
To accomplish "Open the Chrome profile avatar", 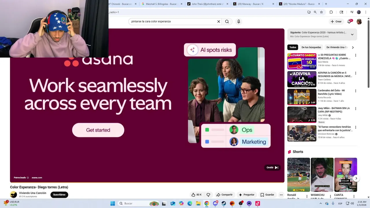I will pyautogui.click(x=359, y=12).
